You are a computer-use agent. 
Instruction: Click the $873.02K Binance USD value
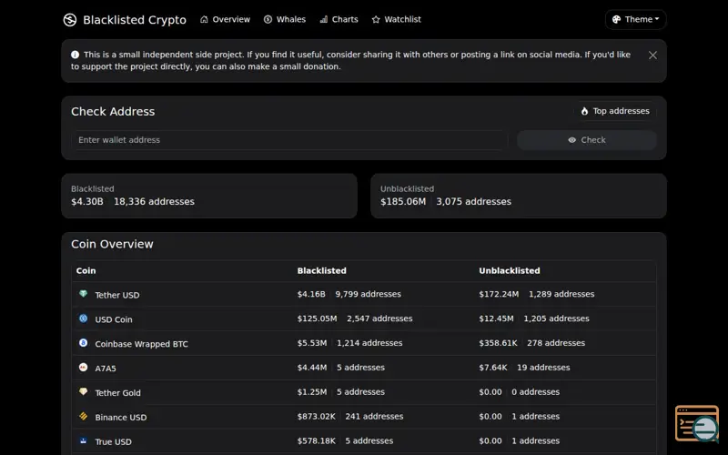click(x=316, y=417)
